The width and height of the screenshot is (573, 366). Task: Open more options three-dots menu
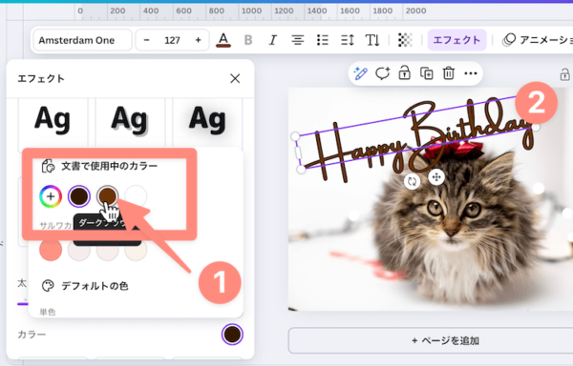tap(471, 73)
